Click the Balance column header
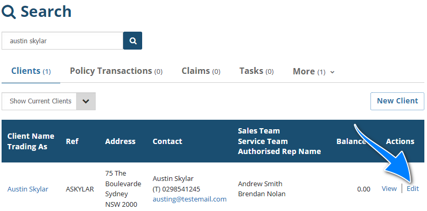 pyautogui.click(x=351, y=141)
